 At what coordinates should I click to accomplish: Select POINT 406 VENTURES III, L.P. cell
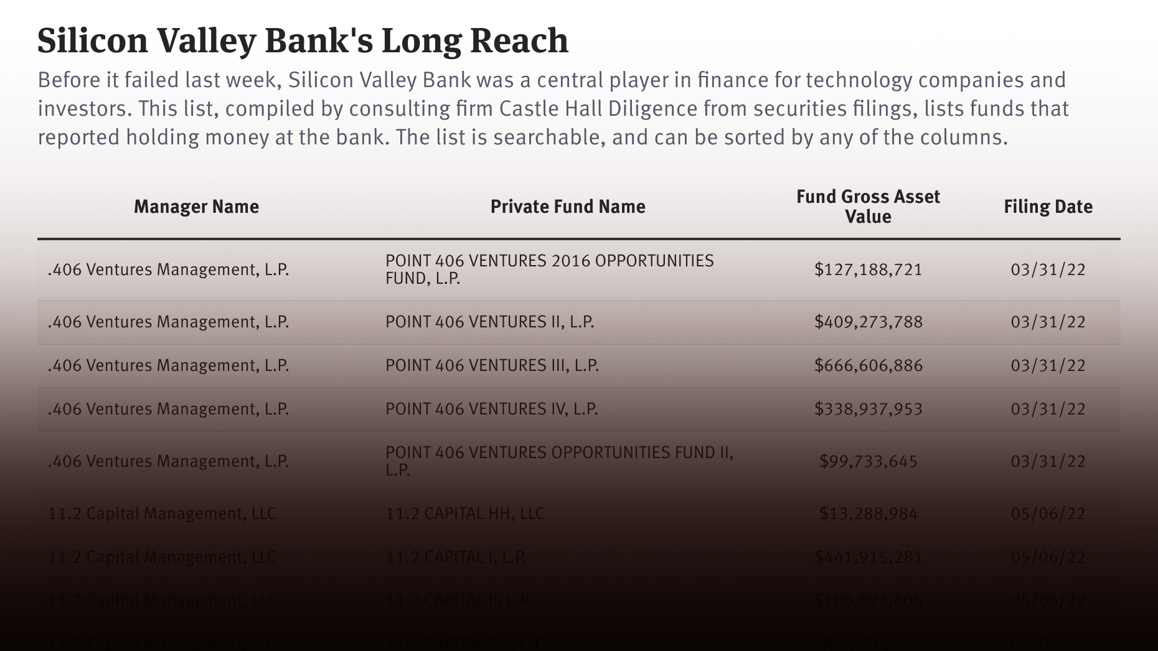492,365
